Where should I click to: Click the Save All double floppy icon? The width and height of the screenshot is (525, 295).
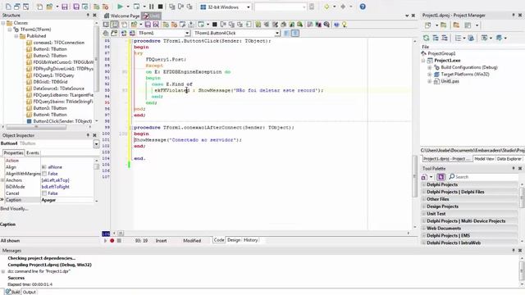click(76, 7)
